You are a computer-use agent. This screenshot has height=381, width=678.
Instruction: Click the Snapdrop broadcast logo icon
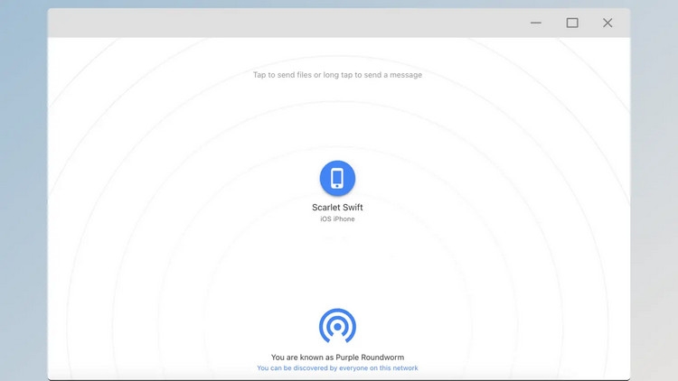click(337, 326)
